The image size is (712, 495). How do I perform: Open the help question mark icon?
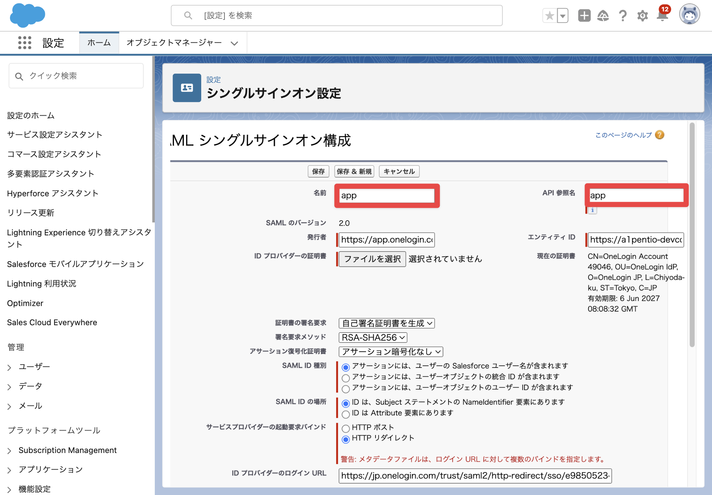(623, 15)
